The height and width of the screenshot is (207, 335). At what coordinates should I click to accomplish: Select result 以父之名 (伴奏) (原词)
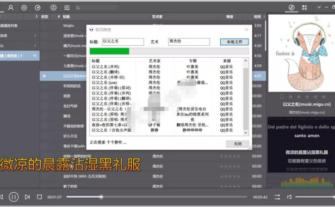[111, 88]
